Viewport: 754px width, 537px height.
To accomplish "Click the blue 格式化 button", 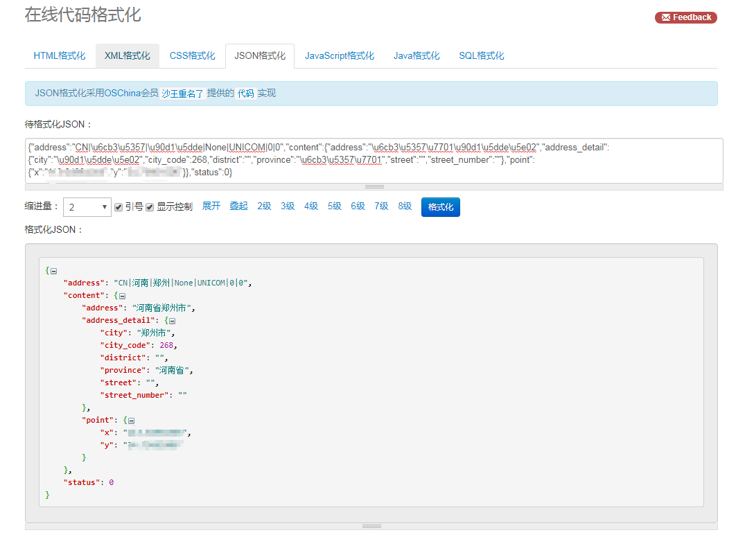I will click(x=441, y=207).
